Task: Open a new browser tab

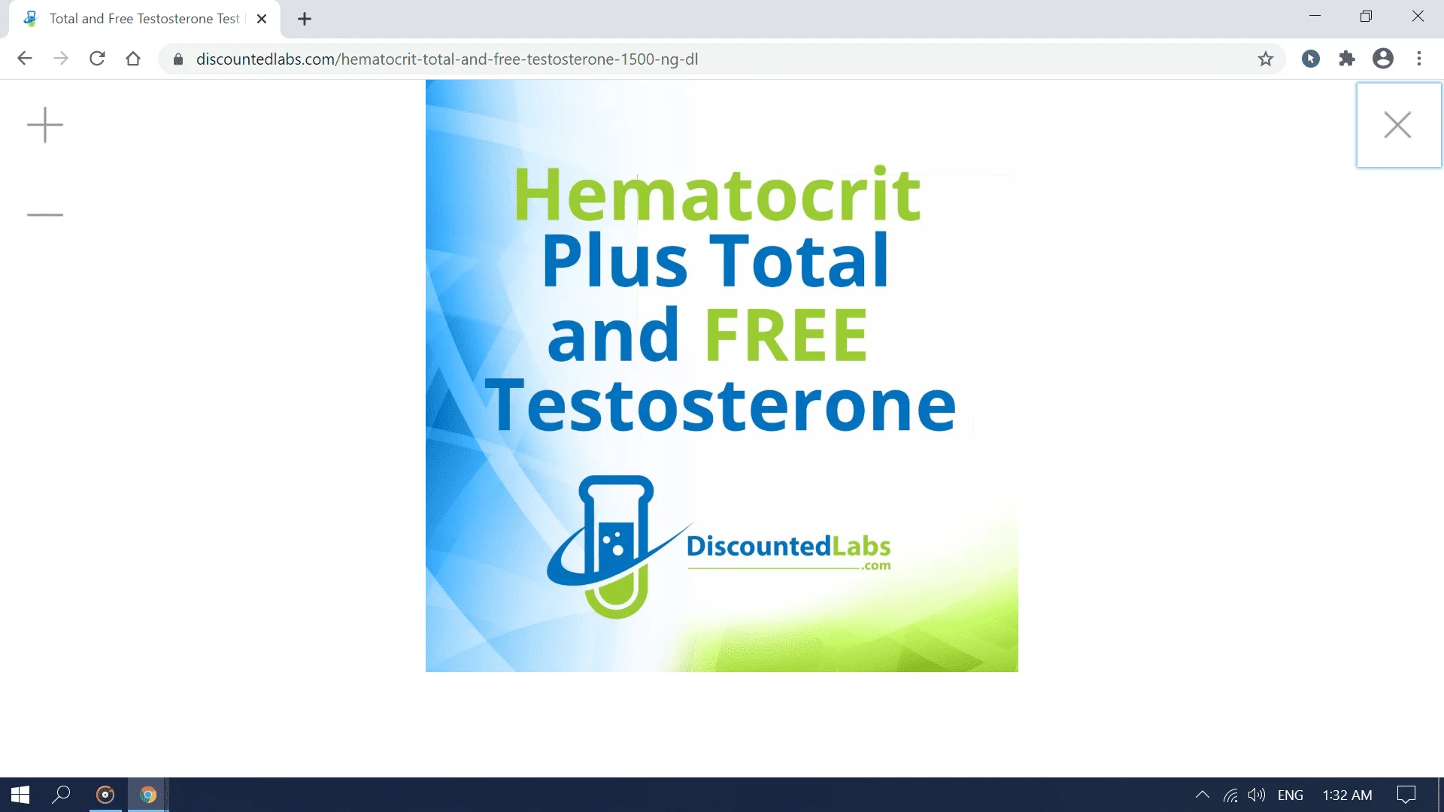Action: (305, 19)
